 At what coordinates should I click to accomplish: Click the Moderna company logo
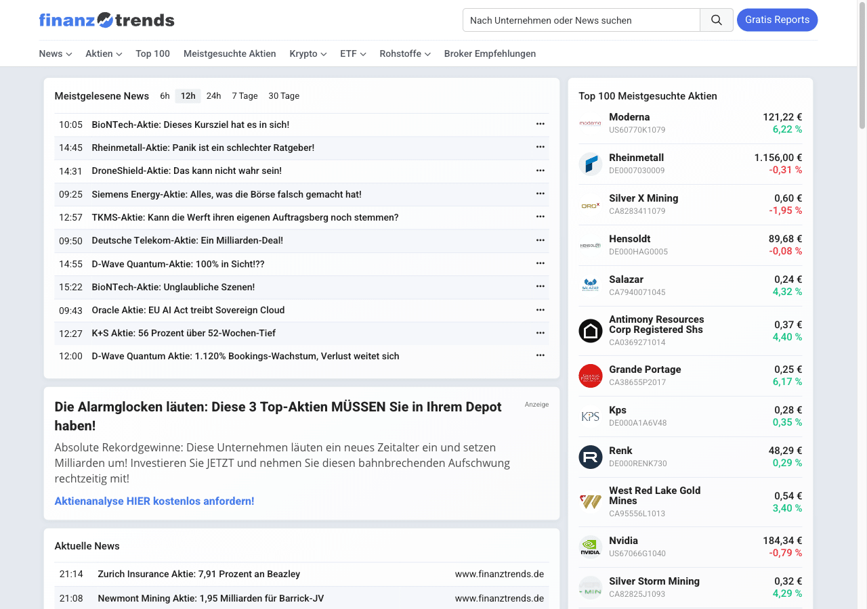591,123
